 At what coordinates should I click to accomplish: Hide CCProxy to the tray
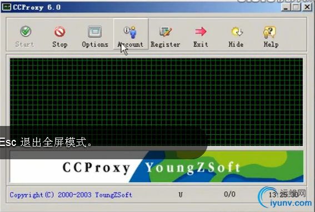236,37
